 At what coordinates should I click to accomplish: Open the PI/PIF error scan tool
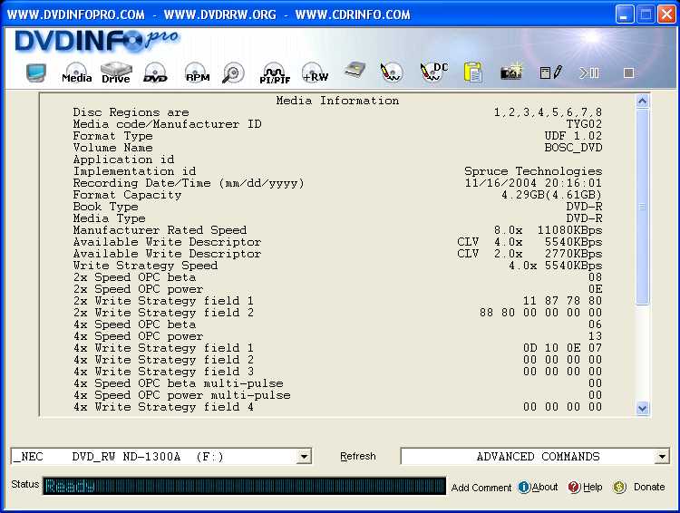click(275, 73)
